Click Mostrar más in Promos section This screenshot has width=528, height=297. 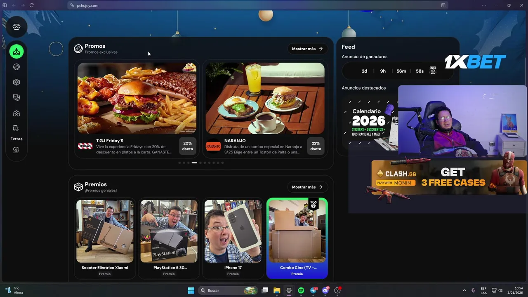tap(307, 49)
